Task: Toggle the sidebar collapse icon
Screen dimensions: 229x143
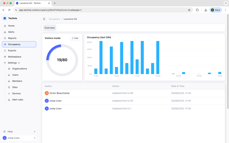Action: 44,19
